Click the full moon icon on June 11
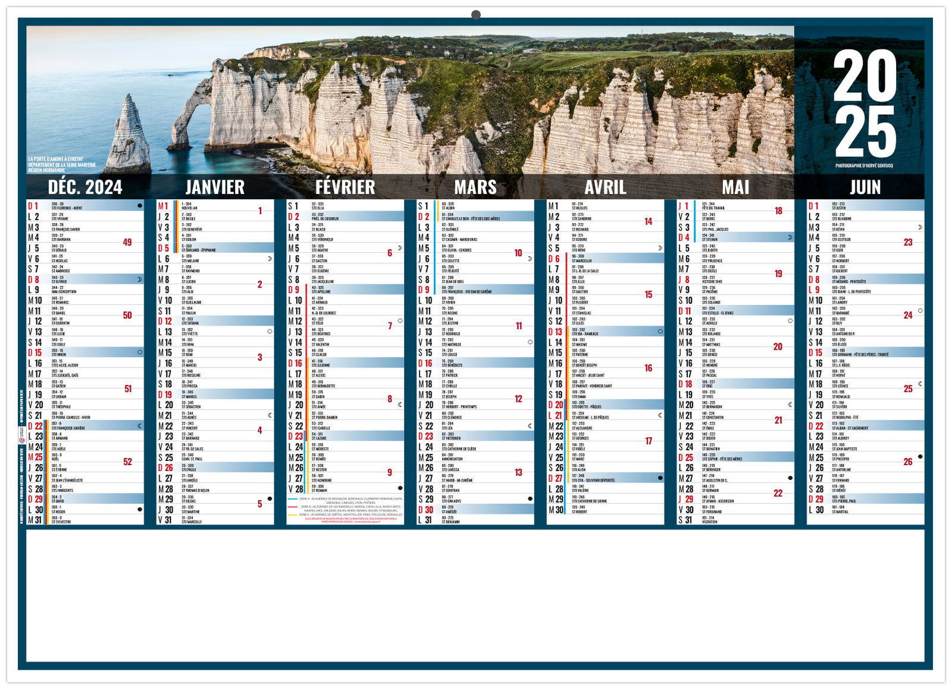Viewport: 952px width, 690px height. coord(920,310)
